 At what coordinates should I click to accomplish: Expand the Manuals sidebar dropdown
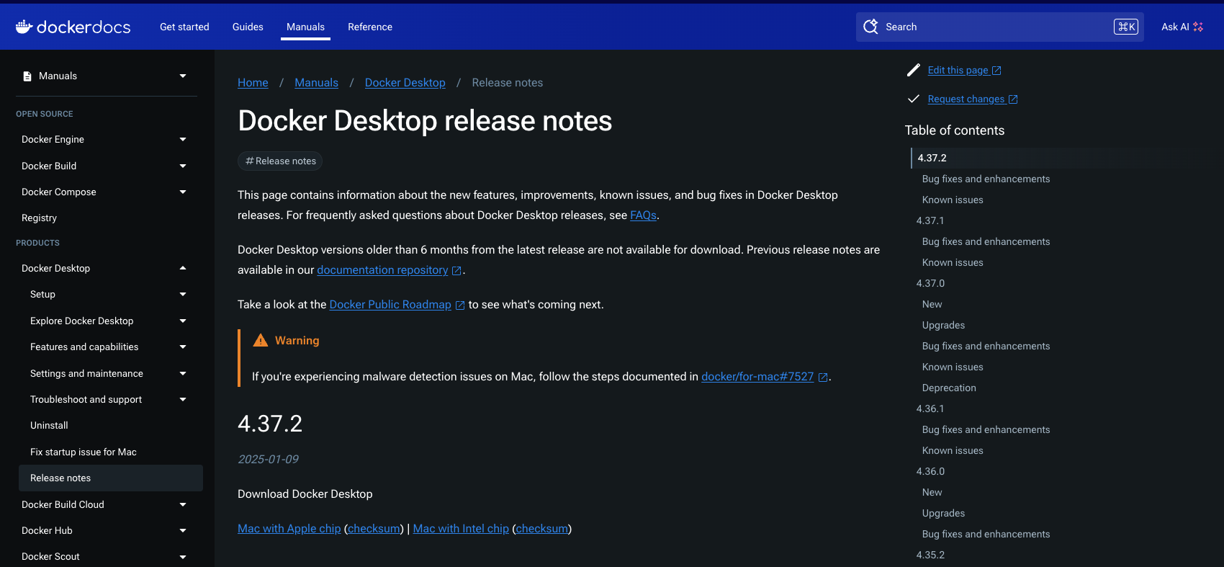click(183, 76)
